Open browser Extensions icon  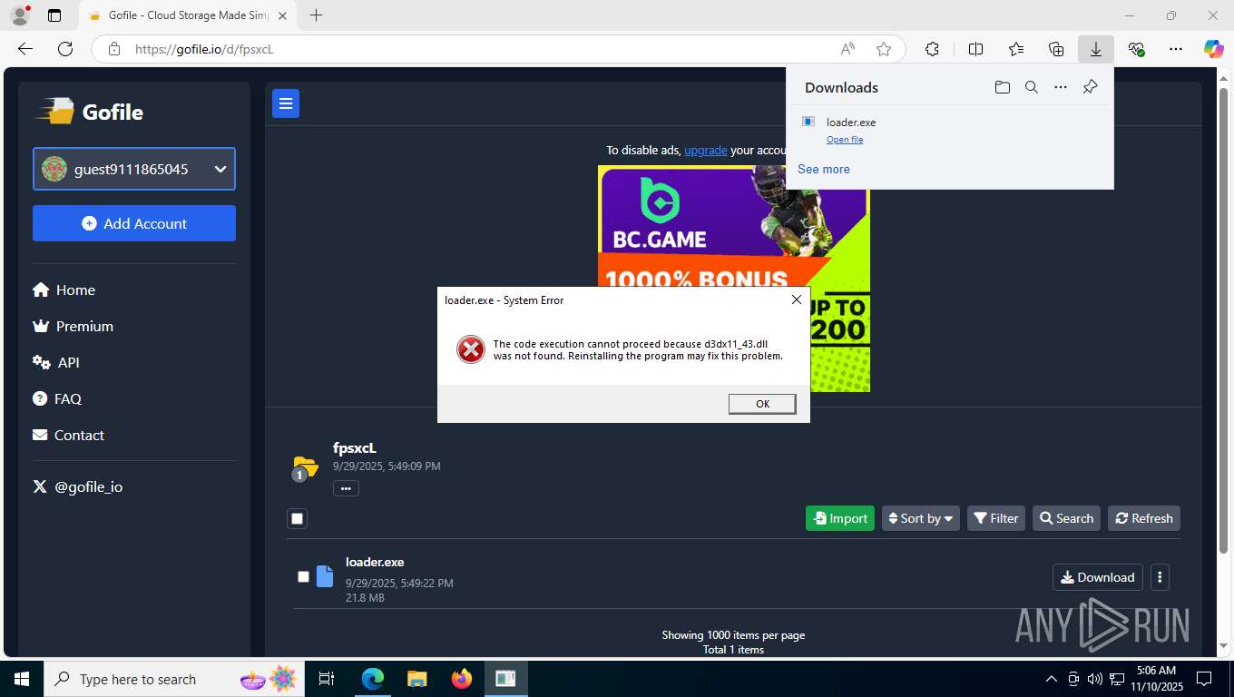tap(932, 49)
